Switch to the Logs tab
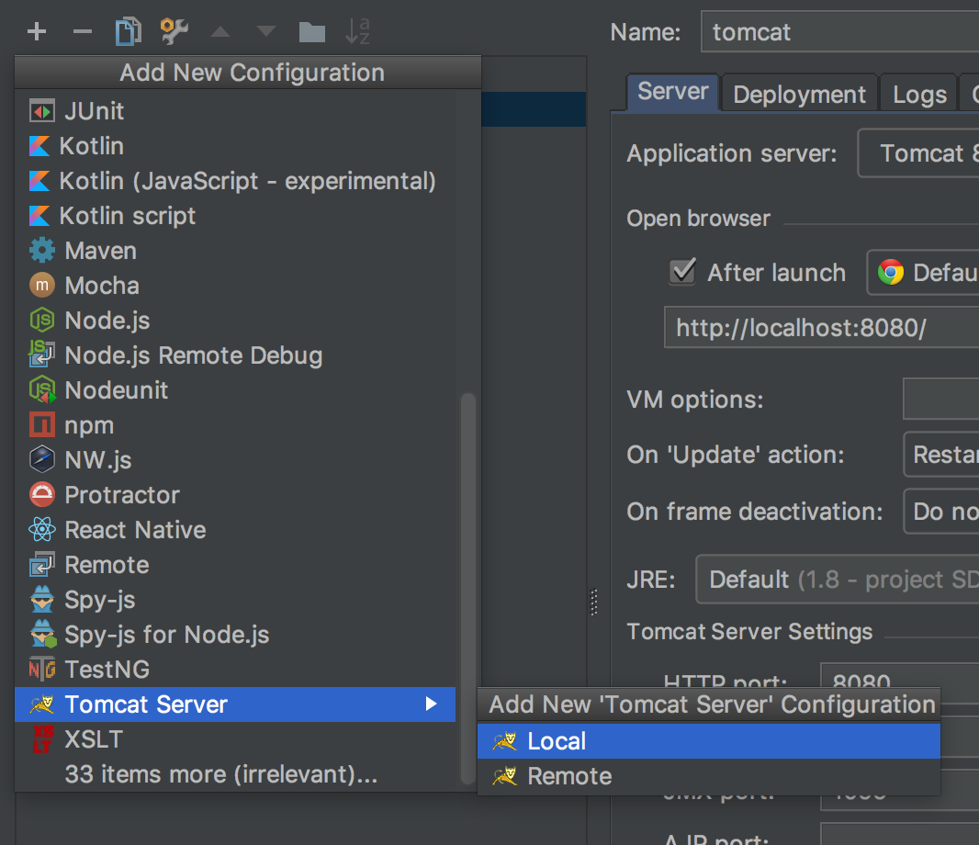The width and height of the screenshot is (979, 845). click(917, 93)
